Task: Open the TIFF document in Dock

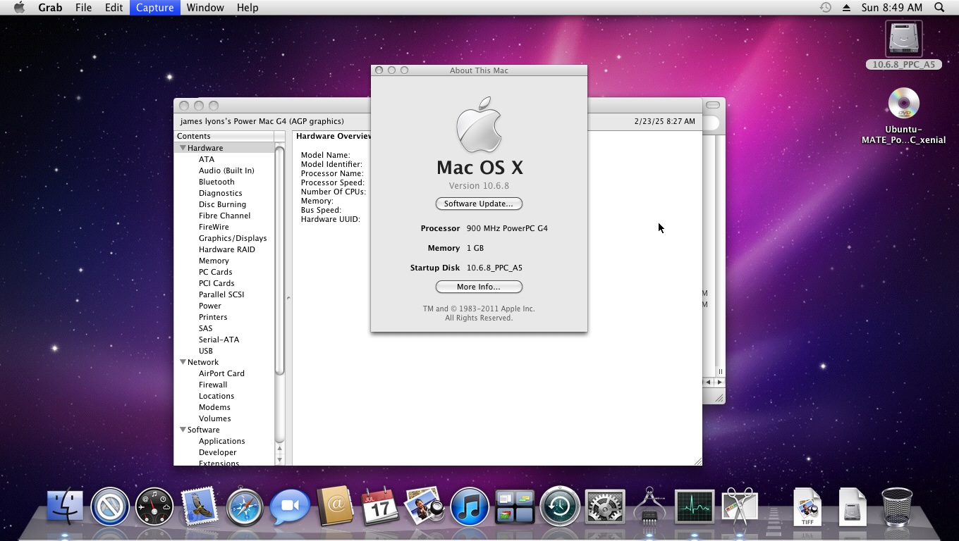Action: pyautogui.click(x=807, y=507)
